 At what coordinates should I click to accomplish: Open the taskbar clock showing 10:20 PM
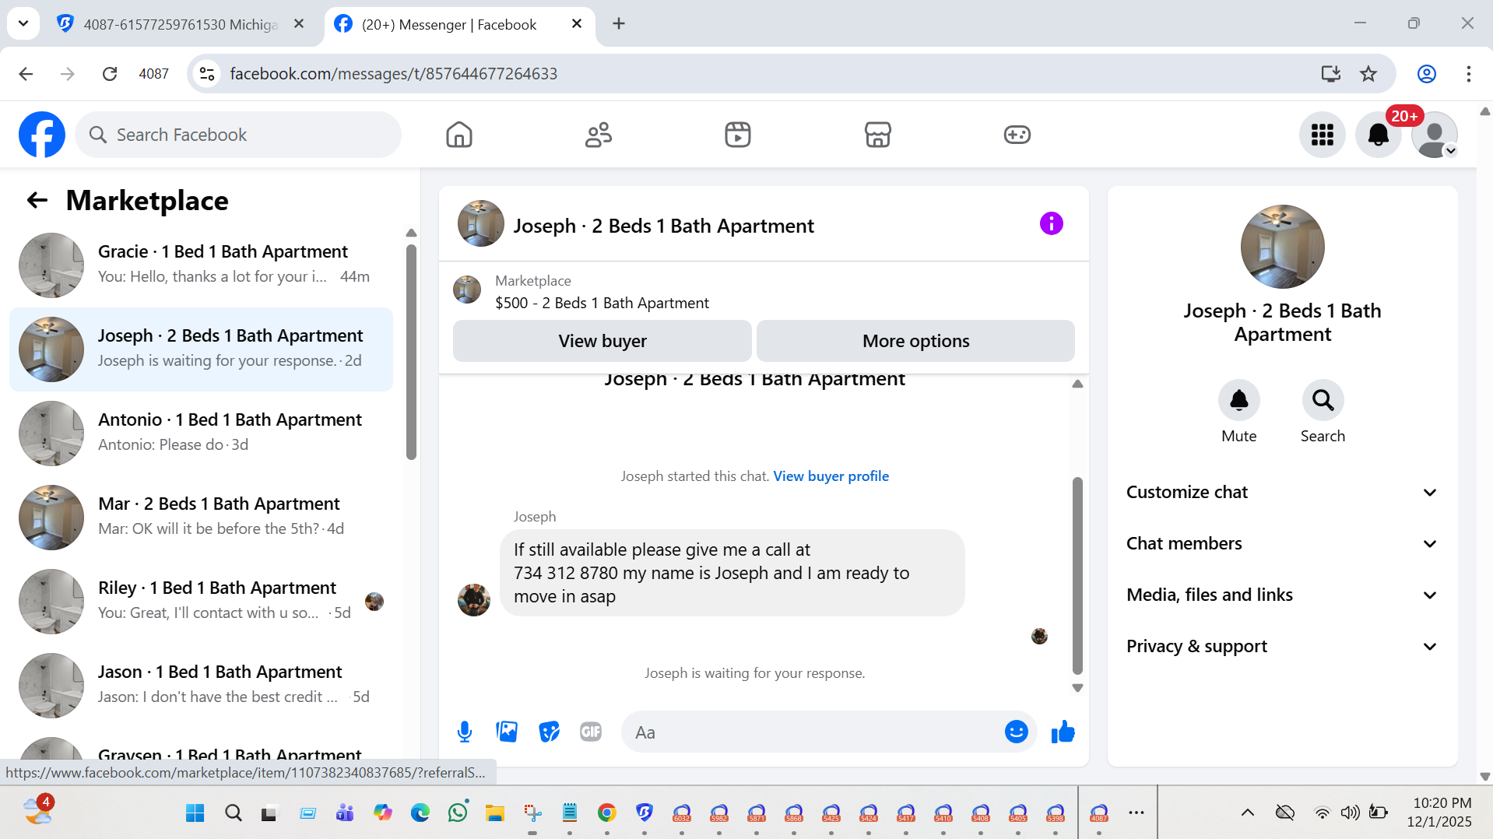[1439, 813]
